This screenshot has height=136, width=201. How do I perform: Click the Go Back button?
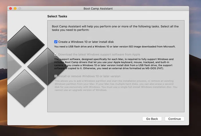click(x=152, y=119)
